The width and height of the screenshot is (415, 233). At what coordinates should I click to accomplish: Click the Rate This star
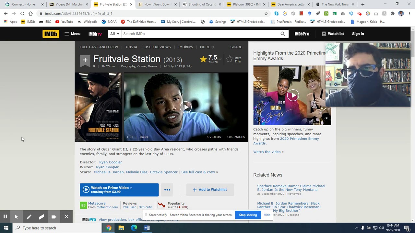(234, 59)
